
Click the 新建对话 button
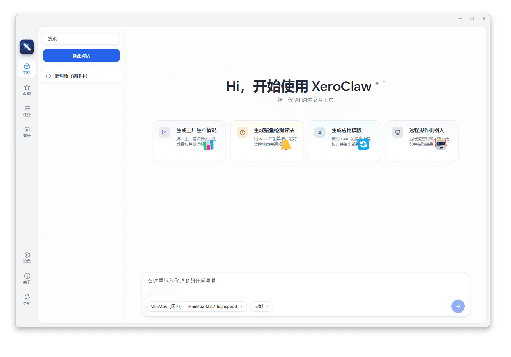(81, 55)
